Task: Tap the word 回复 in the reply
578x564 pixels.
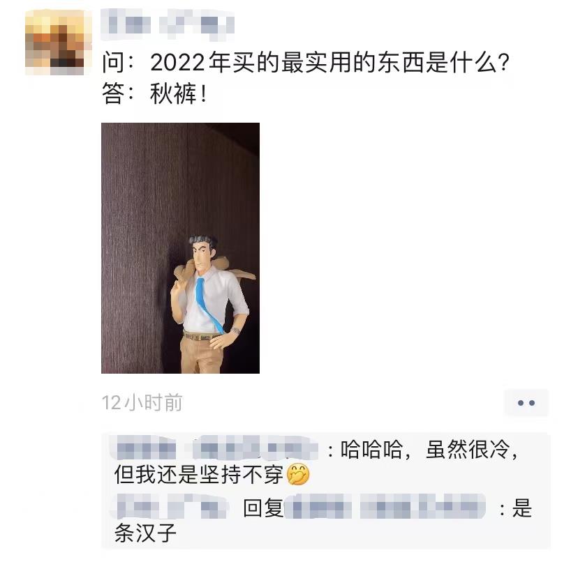Action: point(263,508)
